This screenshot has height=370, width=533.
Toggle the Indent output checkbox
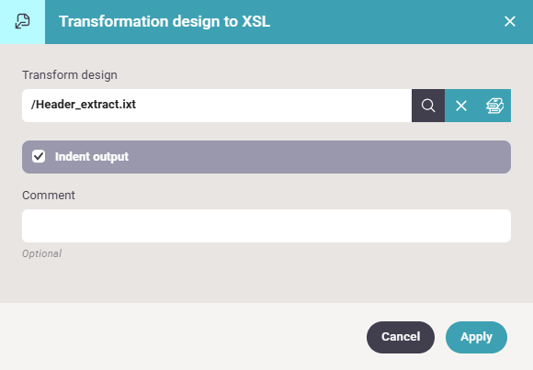pos(39,157)
